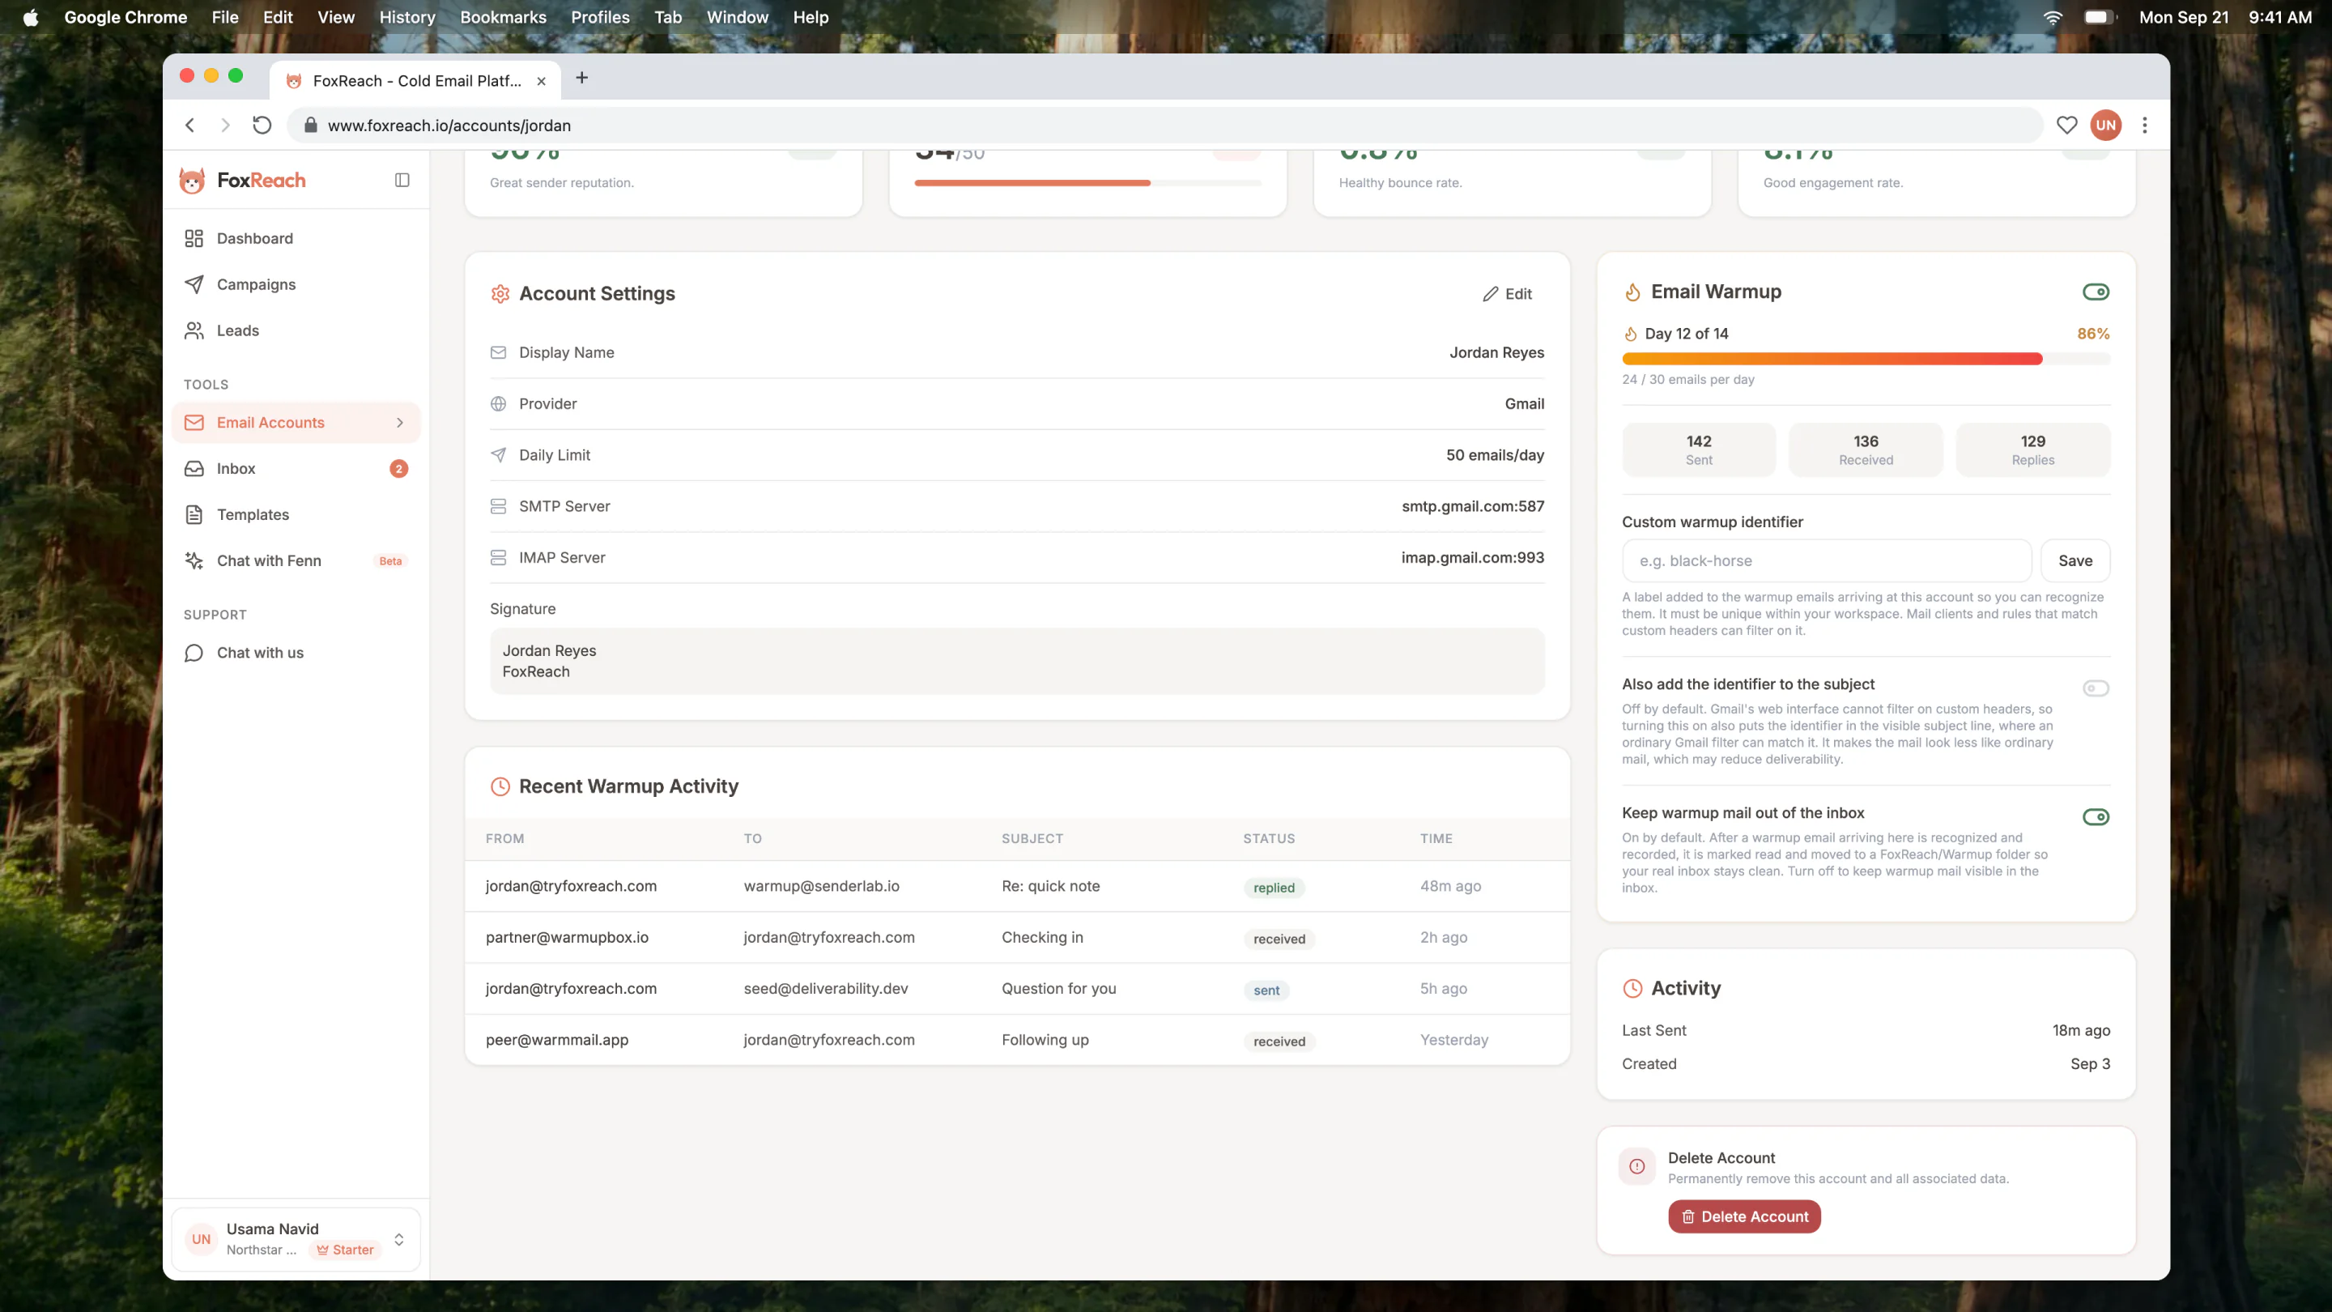The height and width of the screenshot is (1312, 2332).
Task: Click the Chat with Fenn sparkle icon
Action: pos(194,561)
